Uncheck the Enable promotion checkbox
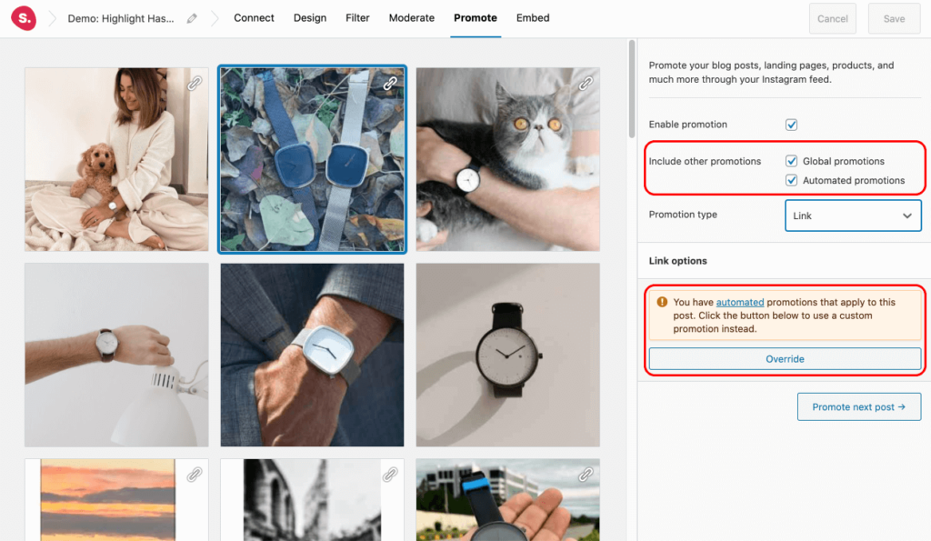Viewport: 931px width, 541px height. tap(791, 125)
